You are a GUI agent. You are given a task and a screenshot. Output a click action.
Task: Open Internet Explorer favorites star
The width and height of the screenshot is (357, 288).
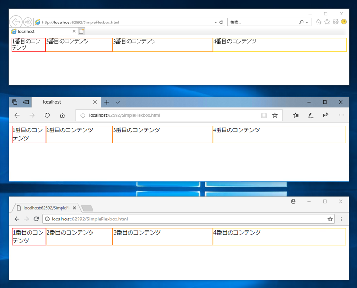click(x=327, y=22)
